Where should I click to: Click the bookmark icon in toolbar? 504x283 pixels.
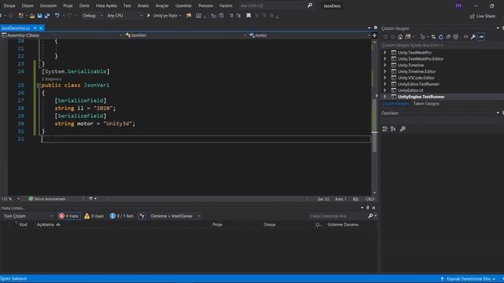(x=249, y=16)
